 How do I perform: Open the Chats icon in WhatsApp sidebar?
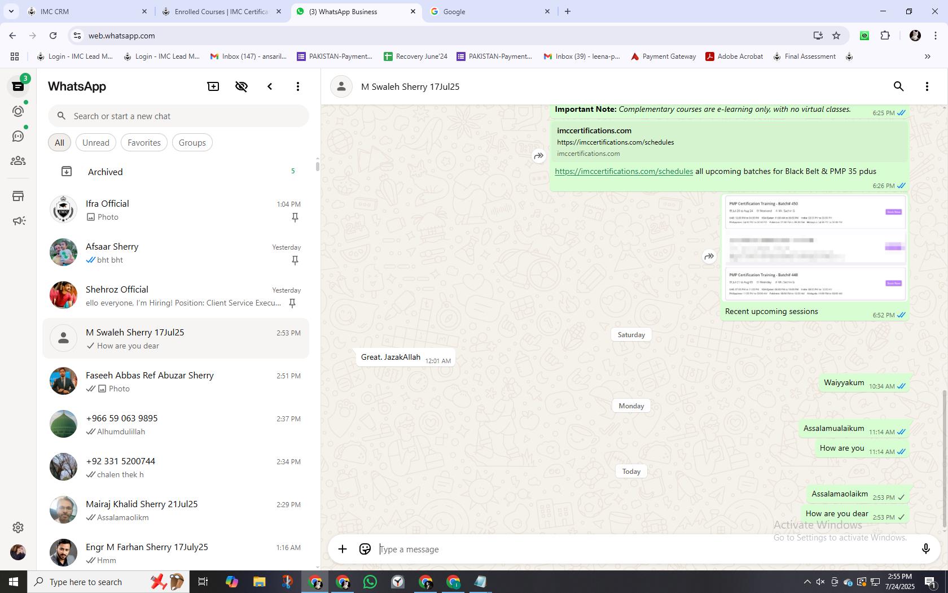point(18,86)
